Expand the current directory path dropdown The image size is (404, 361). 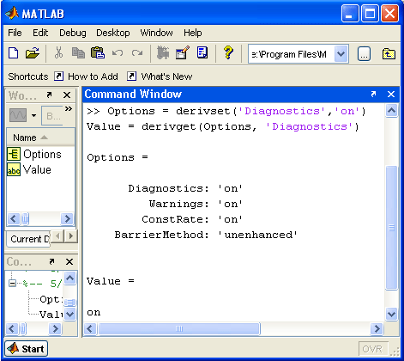click(x=341, y=54)
